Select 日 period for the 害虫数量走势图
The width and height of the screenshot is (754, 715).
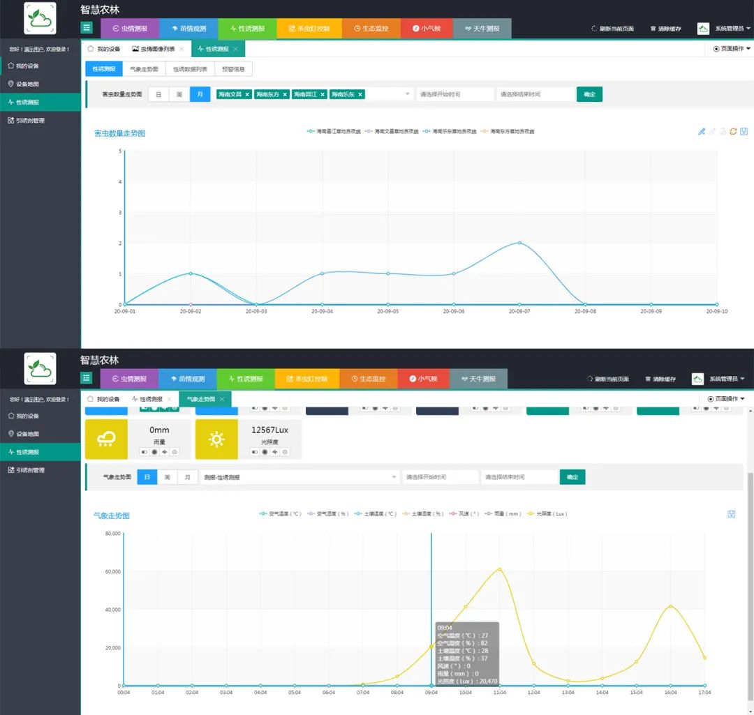(x=158, y=94)
